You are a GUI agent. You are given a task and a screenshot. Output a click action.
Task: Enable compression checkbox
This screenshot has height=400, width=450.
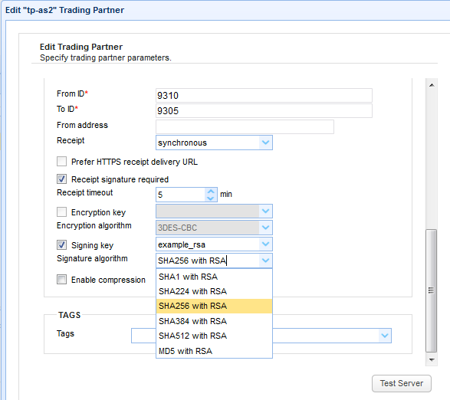[x=61, y=279]
